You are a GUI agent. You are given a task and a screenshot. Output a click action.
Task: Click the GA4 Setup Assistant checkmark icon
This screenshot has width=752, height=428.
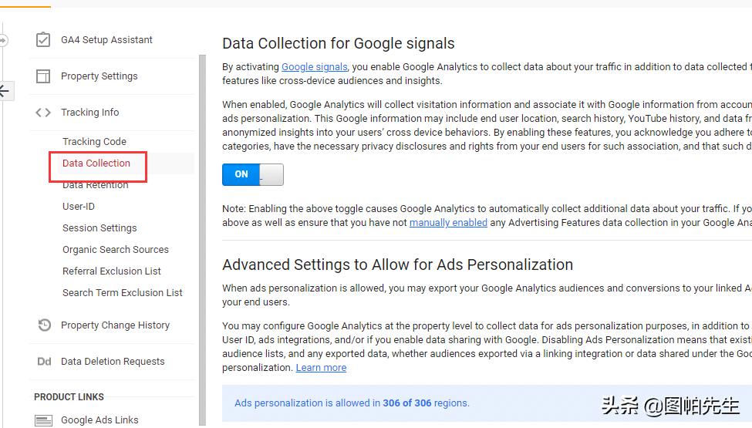(44, 39)
